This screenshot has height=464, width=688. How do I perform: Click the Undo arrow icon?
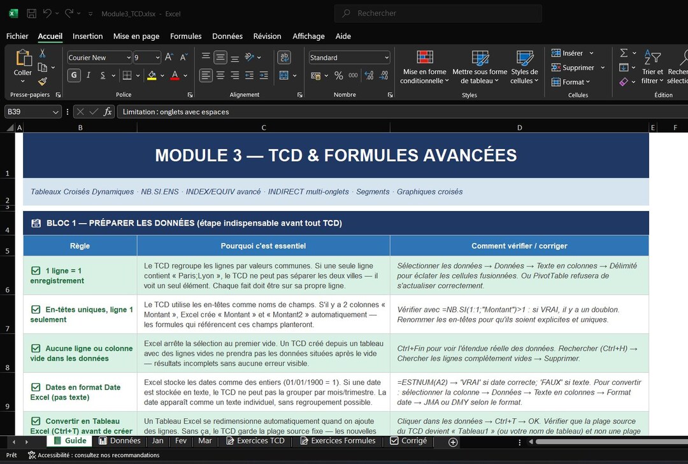coord(47,13)
